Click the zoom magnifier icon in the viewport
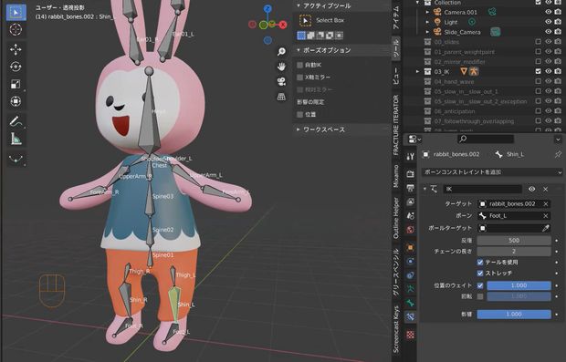 (x=281, y=52)
